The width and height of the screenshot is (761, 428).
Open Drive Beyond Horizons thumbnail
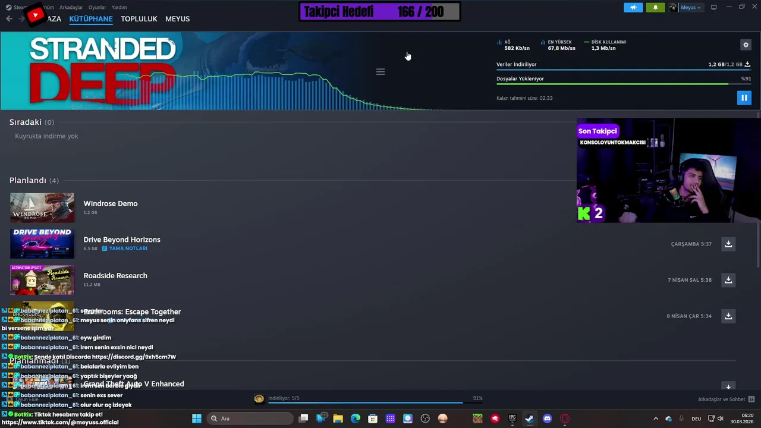click(42, 244)
